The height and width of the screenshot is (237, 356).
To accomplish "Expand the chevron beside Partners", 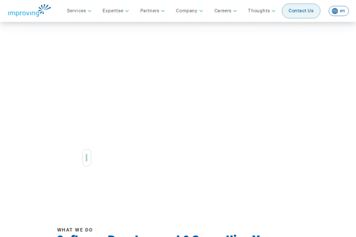I will pyautogui.click(x=163, y=11).
